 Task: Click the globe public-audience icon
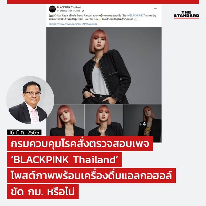pos(83,11)
